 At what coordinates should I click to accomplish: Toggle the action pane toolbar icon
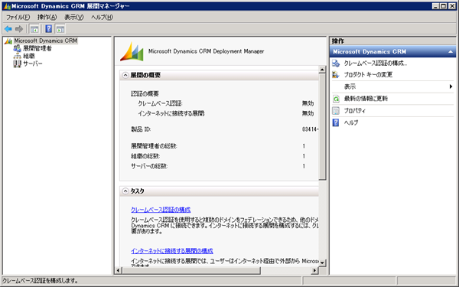pyautogui.click(x=60, y=29)
